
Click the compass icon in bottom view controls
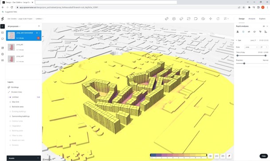(x=229, y=156)
